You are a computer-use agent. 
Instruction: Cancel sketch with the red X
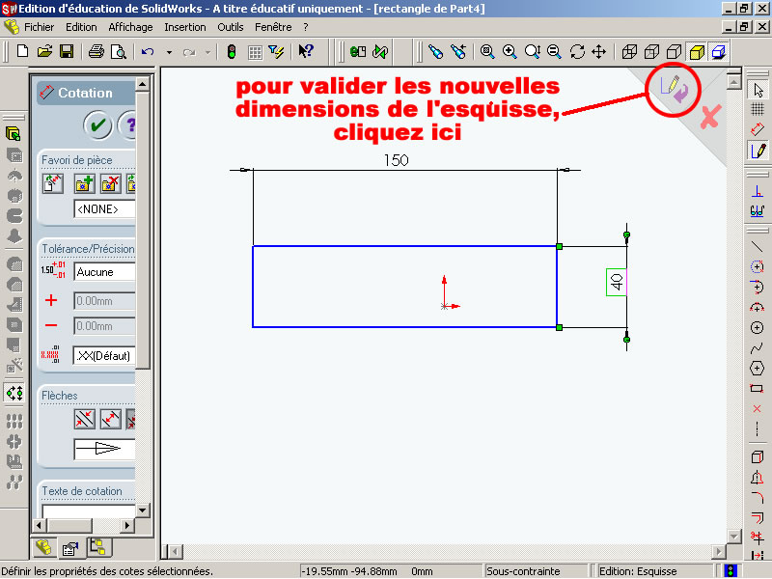710,118
